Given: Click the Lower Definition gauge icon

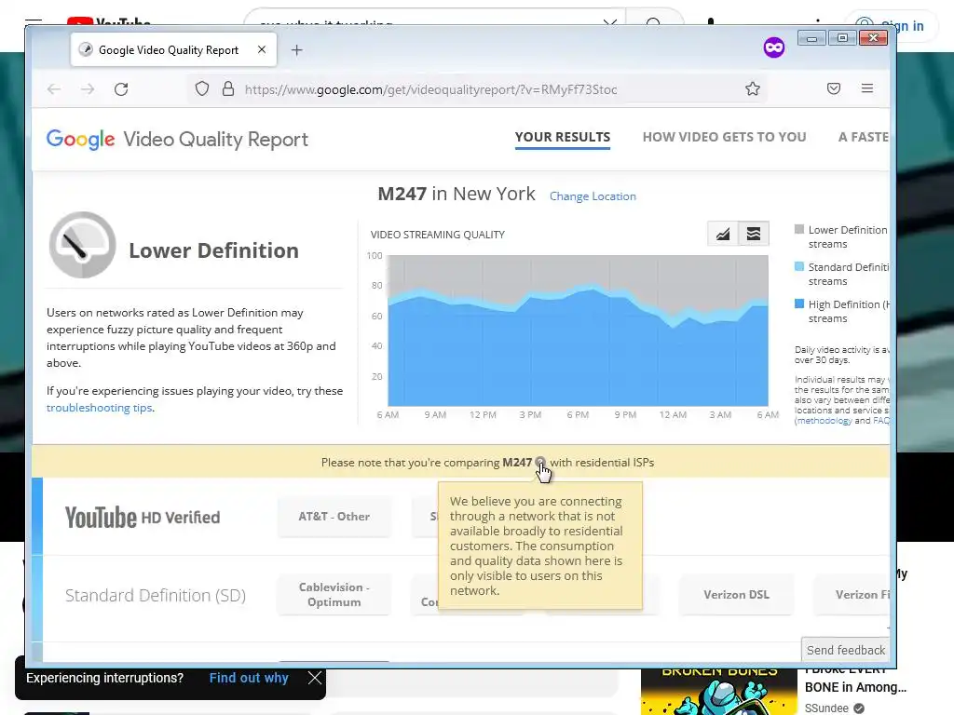Looking at the screenshot, I should (82, 245).
